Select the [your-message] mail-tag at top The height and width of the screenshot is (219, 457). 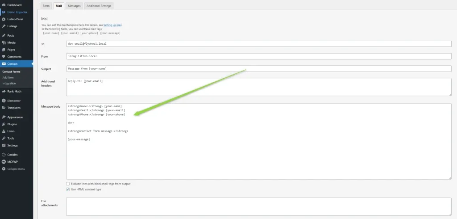coord(110,33)
